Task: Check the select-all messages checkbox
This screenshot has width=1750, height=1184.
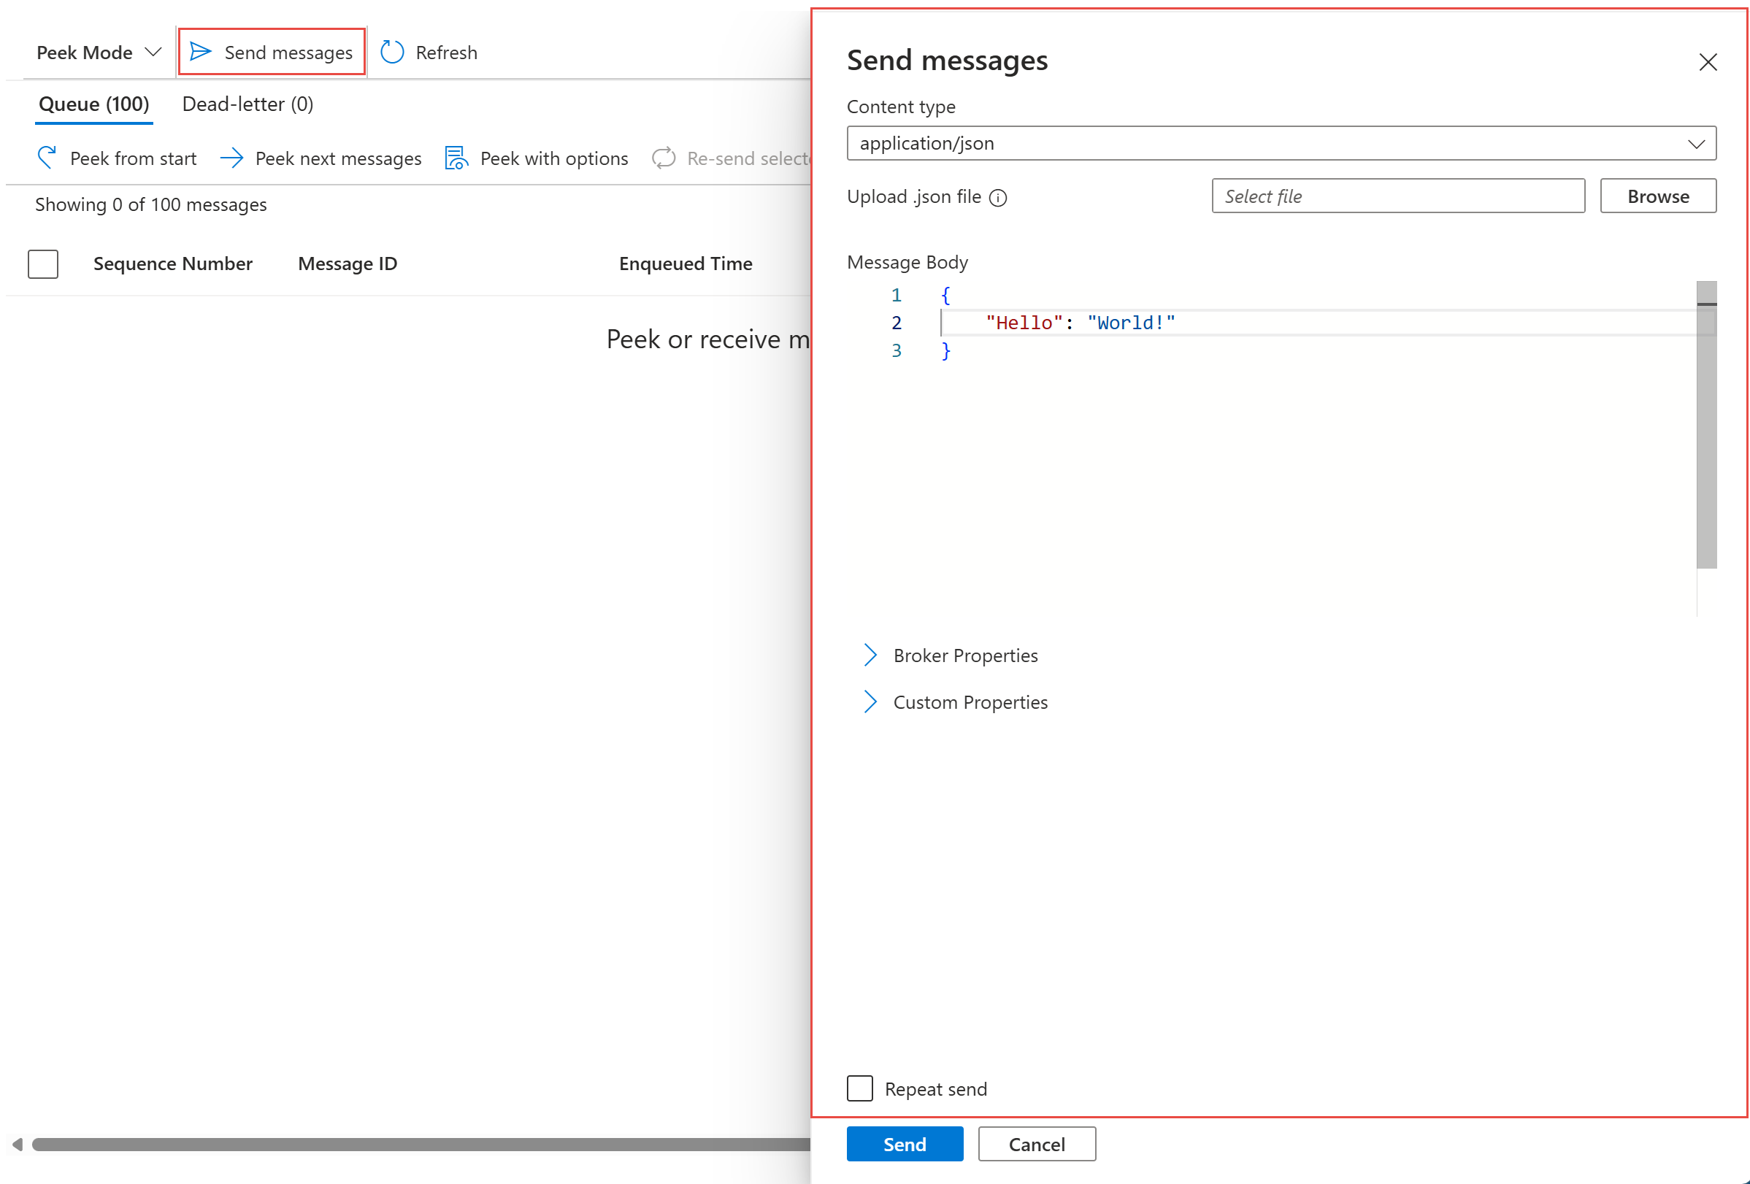Action: point(43,264)
